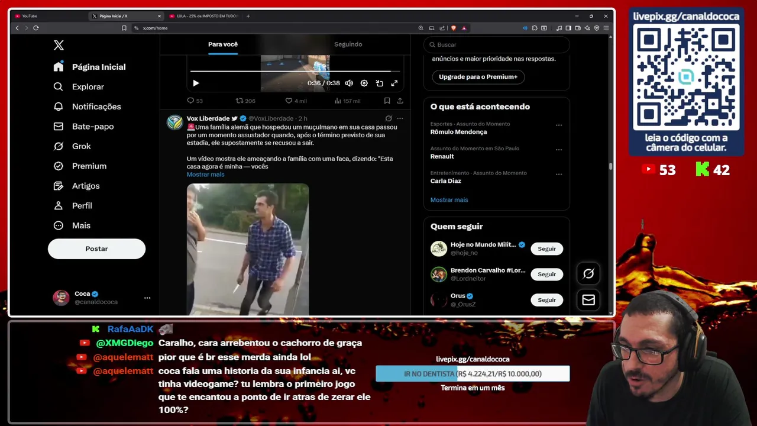Click the Buscar search field
The height and width of the screenshot is (426, 757).
[x=497, y=44]
